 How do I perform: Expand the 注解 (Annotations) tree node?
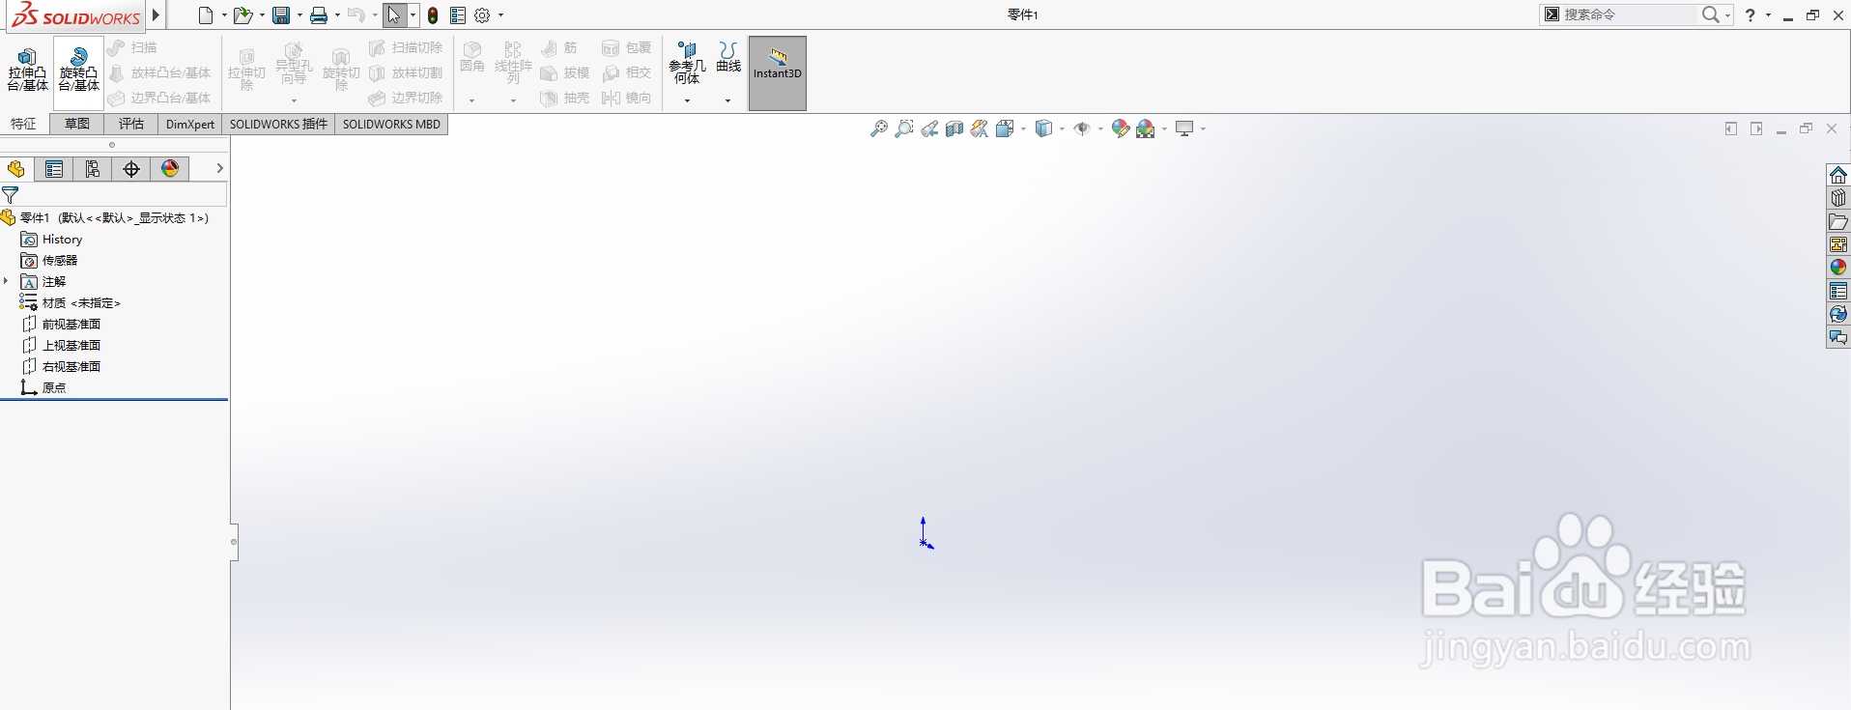pos(6,281)
